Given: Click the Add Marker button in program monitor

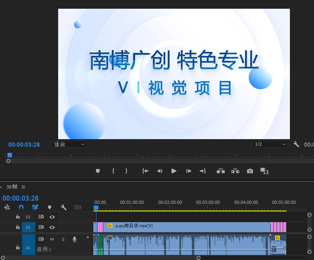Looking at the screenshot, I should pyautogui.click(x=98, y=171).
